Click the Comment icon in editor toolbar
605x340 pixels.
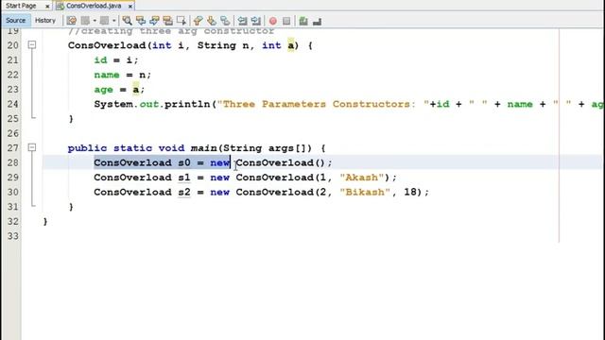pos(303,21)
